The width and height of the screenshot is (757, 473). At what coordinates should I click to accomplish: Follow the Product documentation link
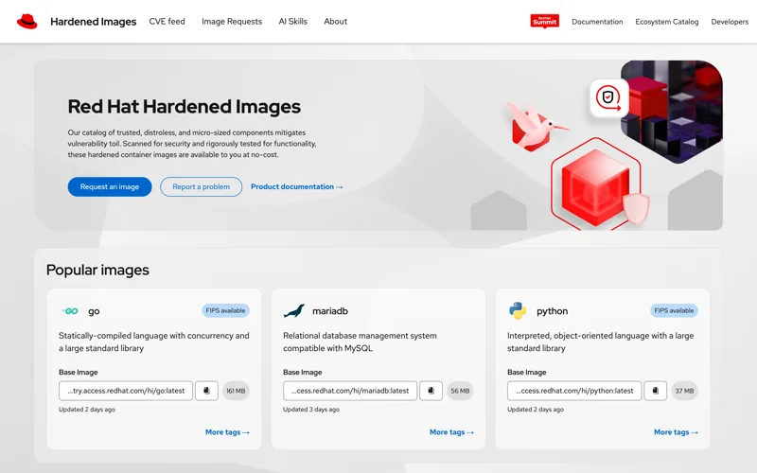297,186
